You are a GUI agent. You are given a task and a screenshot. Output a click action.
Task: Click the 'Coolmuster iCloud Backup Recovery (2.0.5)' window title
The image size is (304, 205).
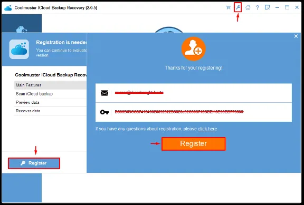56,8
